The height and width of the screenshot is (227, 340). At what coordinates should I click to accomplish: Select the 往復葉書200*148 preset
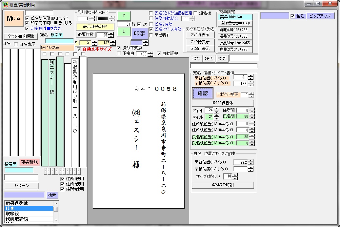click(235, 23)
